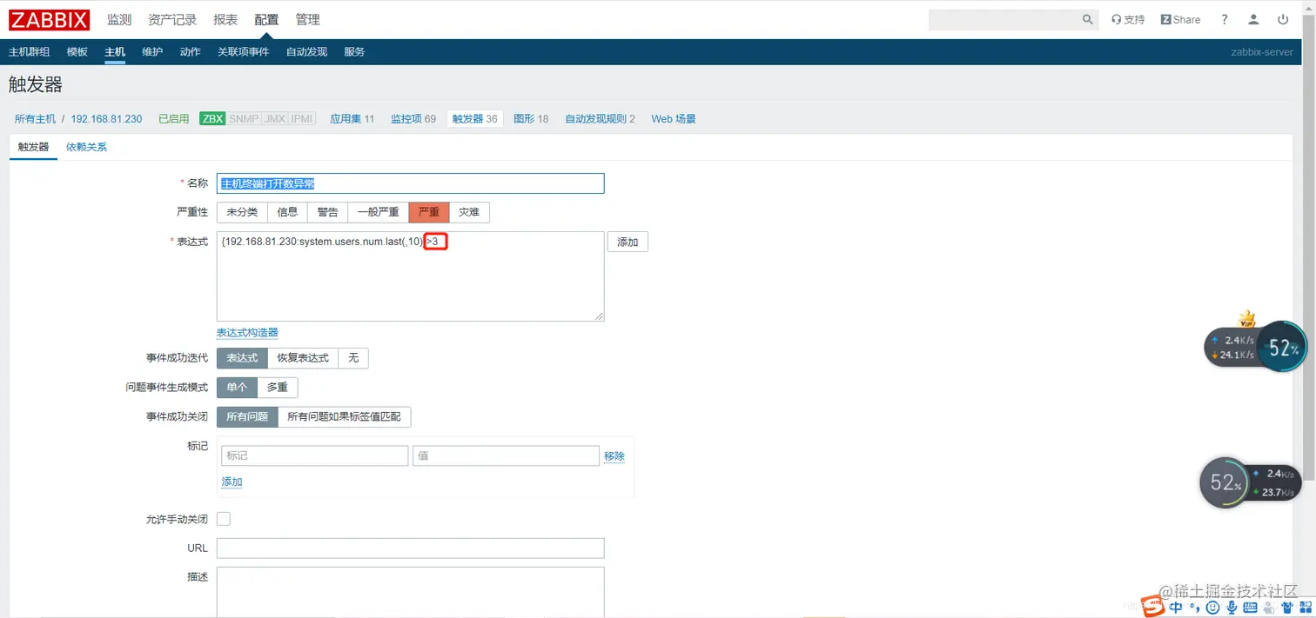Image resolution: width=1316 pixels, height=618 pixels.
Task: Set OK event generation to 无
Action: [353, 358]
